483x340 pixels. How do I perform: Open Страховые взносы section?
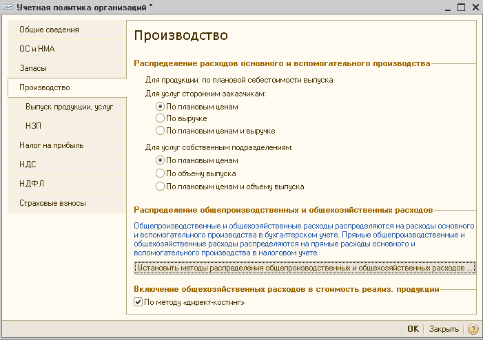(x=67, y=203)
